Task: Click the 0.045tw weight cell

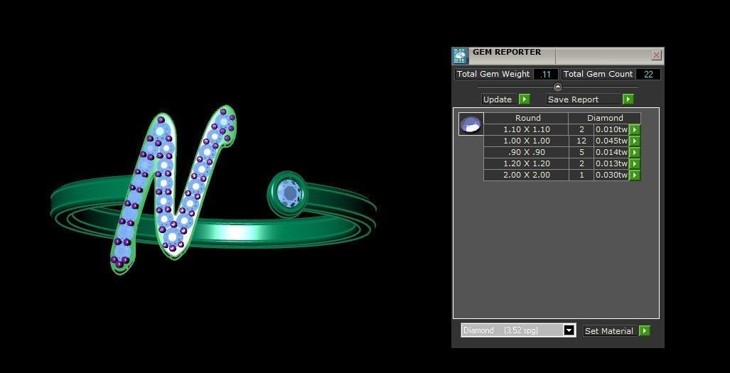Action: tap(611, 141)
